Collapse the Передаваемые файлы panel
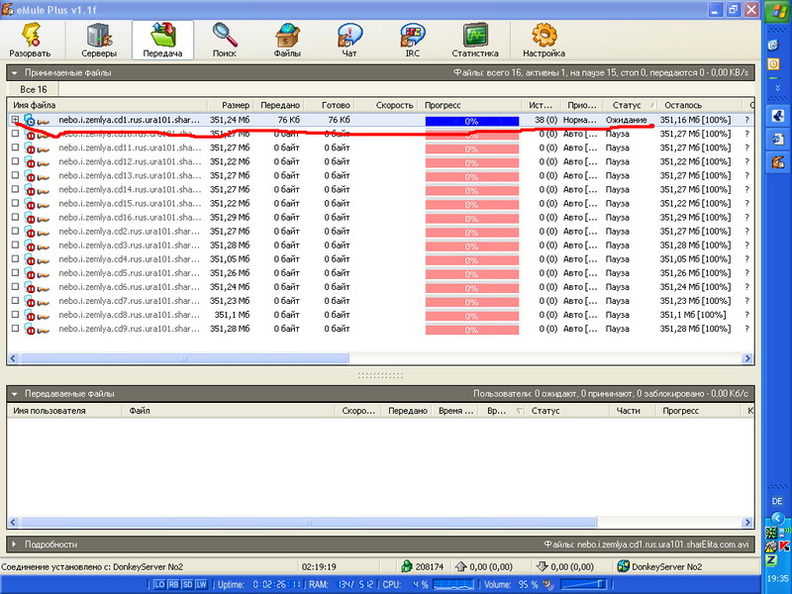 [15, 394]
